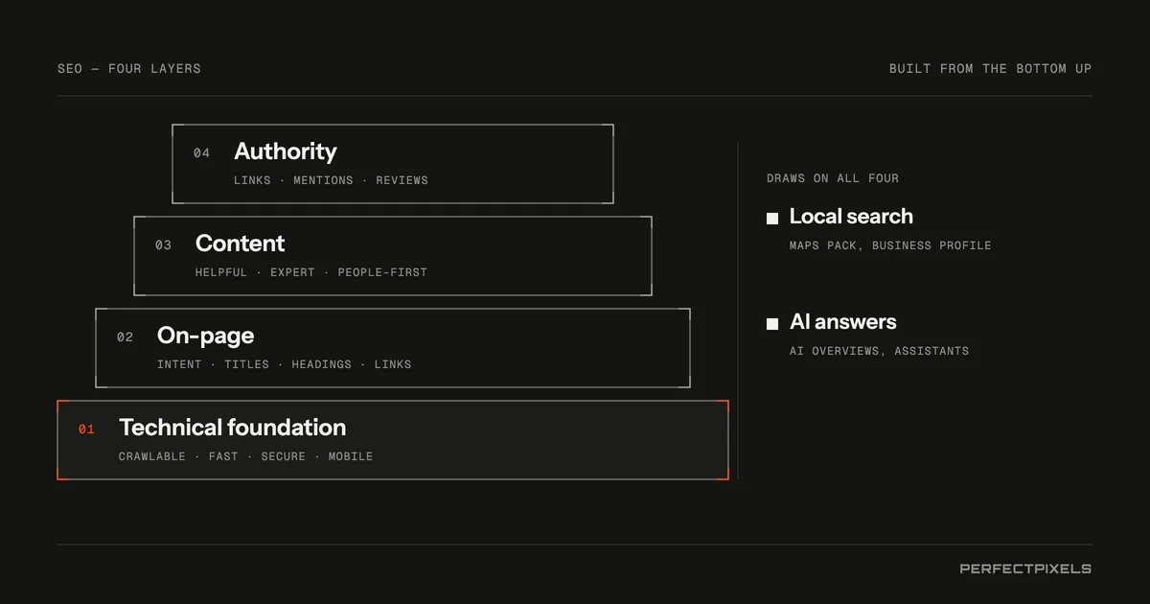Click the "04" layer number
Image resolution: width=1150 pixels, height=604 pixels.
coord(201,153)
